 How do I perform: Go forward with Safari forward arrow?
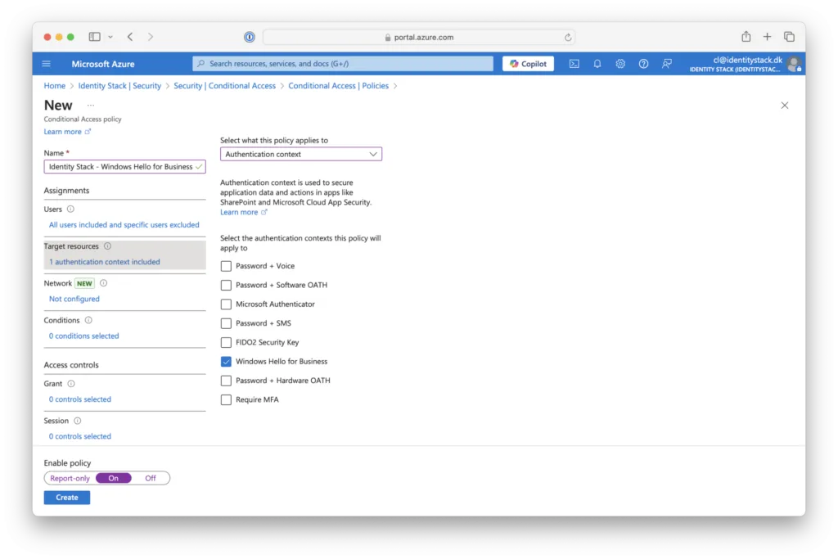click(151, 37)
